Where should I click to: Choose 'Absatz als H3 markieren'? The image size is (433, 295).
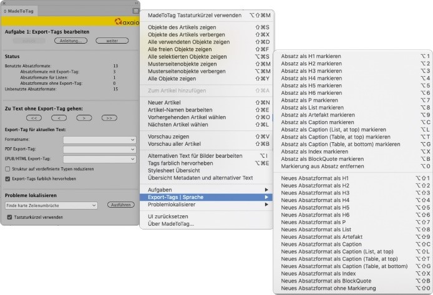[x=353, y=71]
